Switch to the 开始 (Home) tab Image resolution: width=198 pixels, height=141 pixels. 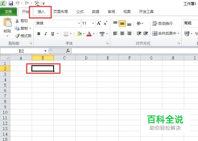25,12
